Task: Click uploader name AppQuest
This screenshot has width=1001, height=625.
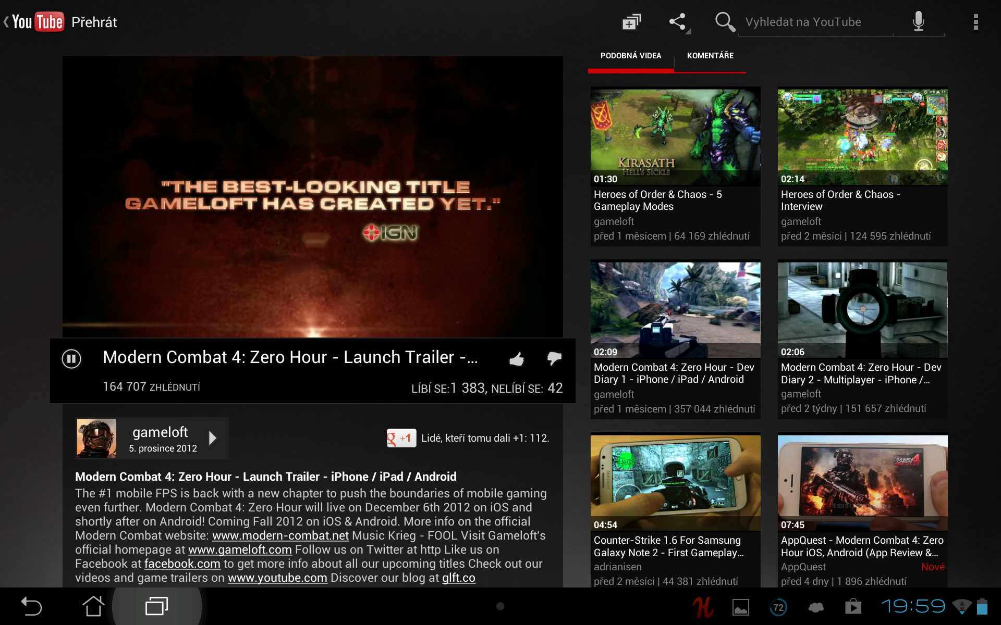Action: [803, 567]
